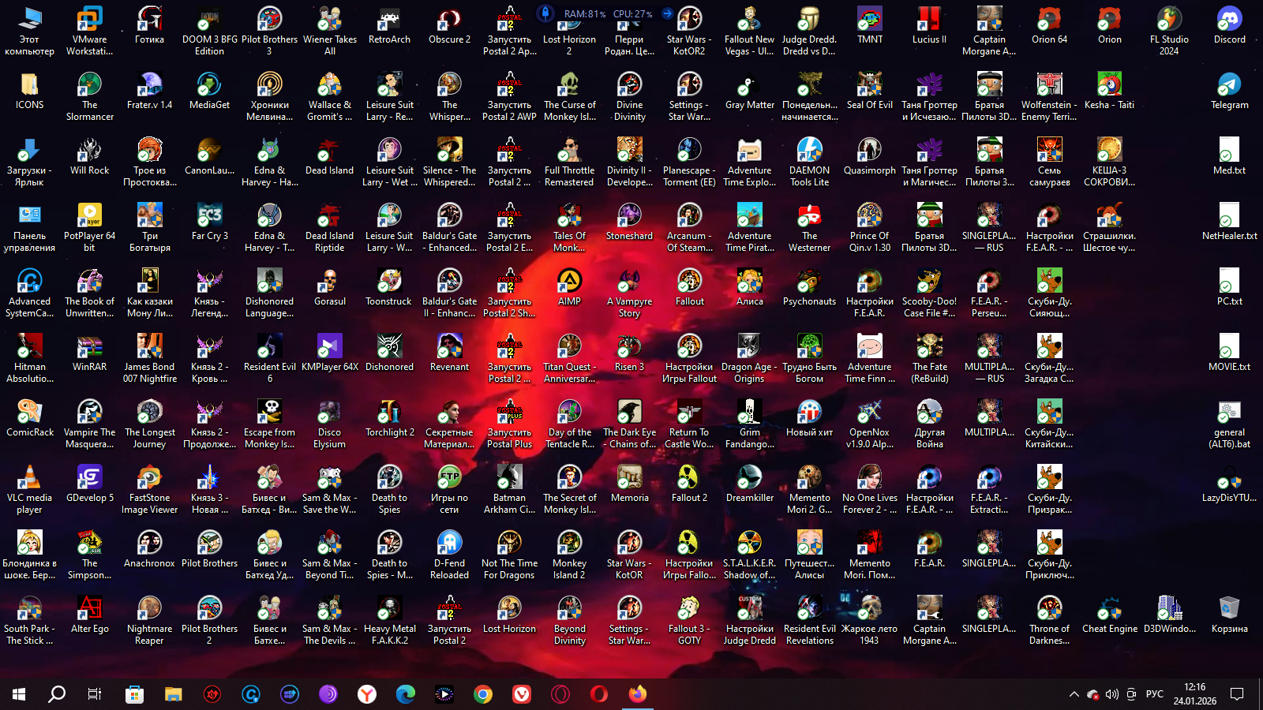Select the MOVIE.txt file on desktop

click(x=1229, y=352)
